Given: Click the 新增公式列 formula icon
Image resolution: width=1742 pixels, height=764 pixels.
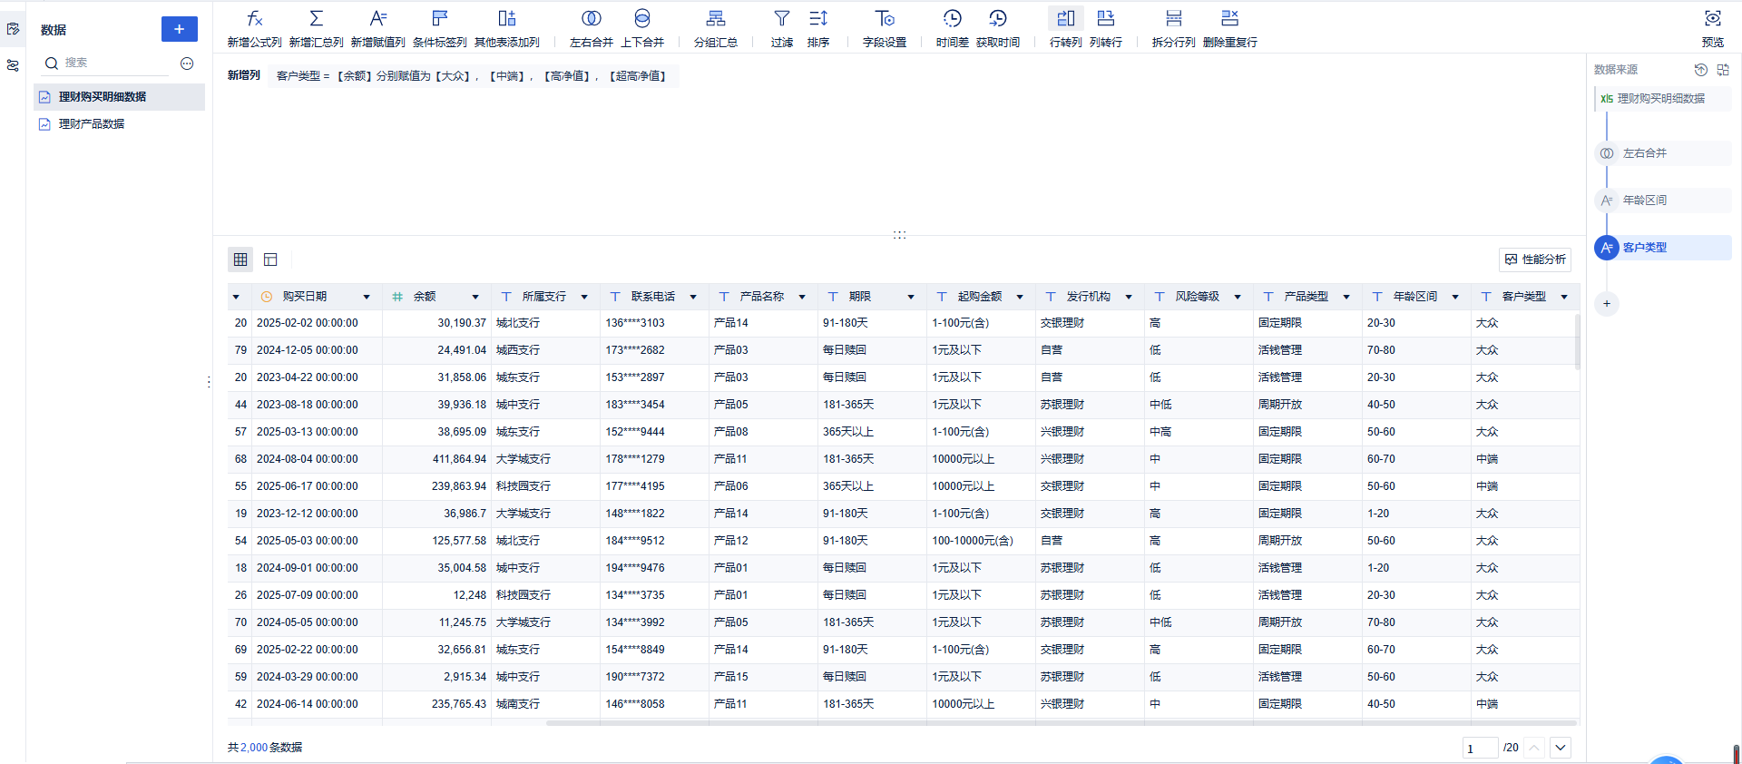Looking at the screenshot, I should click(x=254, y=19).
